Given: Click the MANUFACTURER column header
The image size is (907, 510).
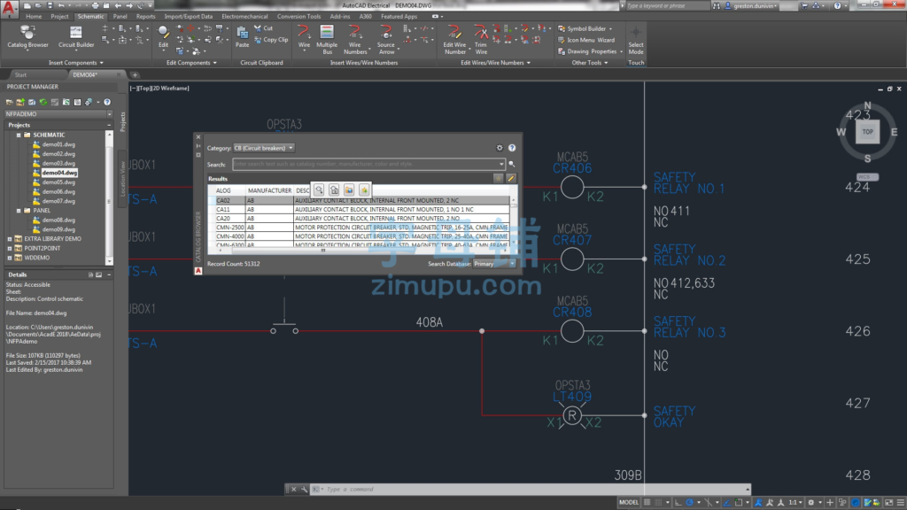Looking at the screenshot, I should [x=269, y=191].
